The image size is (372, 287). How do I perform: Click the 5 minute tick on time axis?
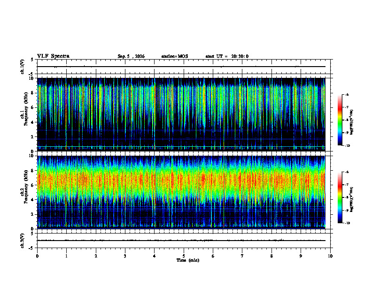184,256
